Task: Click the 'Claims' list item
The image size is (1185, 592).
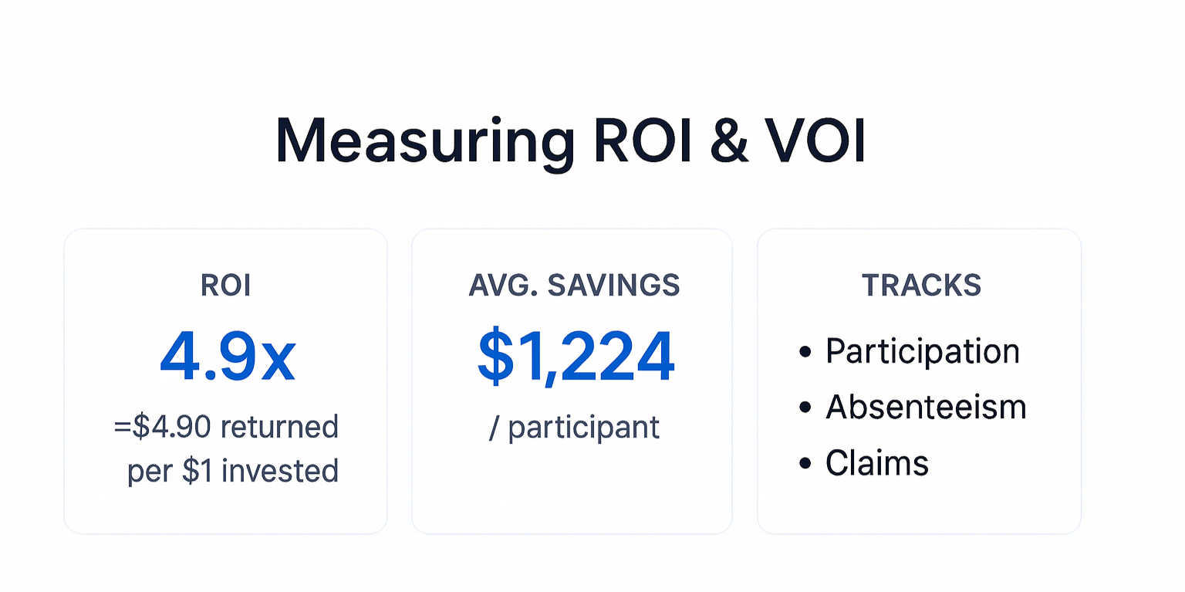Action: pyautogui.click(x=876, y=463)
